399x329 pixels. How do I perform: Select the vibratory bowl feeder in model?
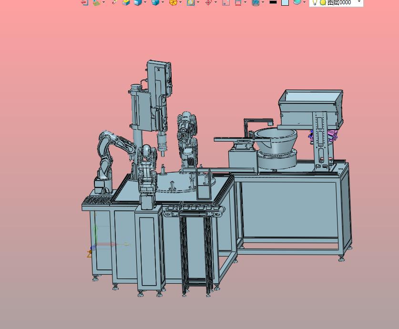tap(276, 148)
